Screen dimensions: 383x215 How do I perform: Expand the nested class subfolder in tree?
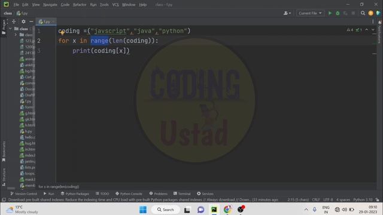(x=16, y=35)
